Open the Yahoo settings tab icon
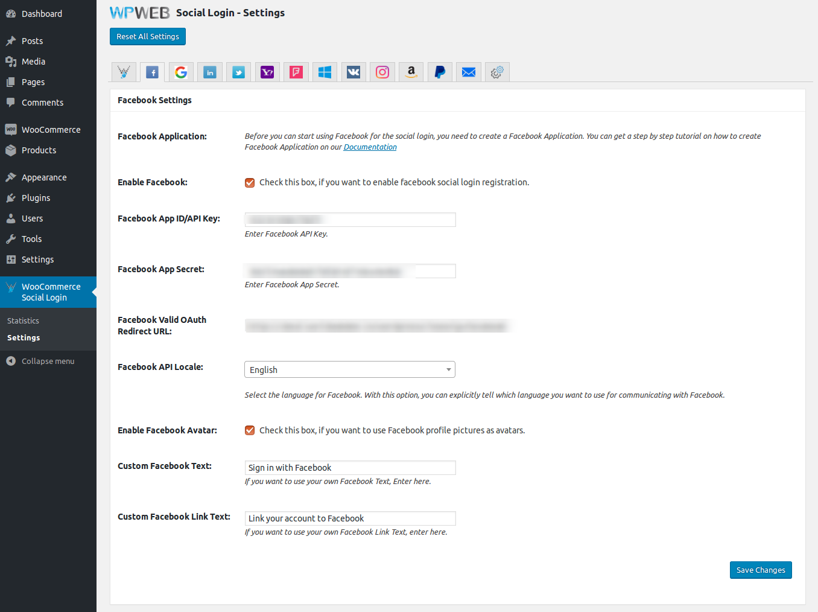 (x=267, y=72)
